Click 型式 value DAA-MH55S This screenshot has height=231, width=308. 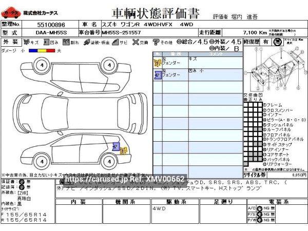click(51, 33)
